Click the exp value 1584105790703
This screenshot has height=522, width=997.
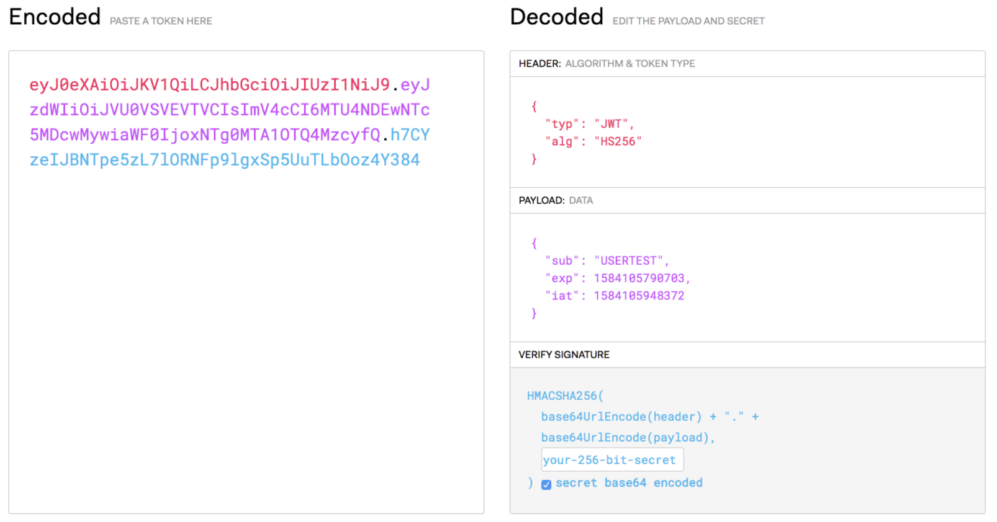[x=639, y=278]
